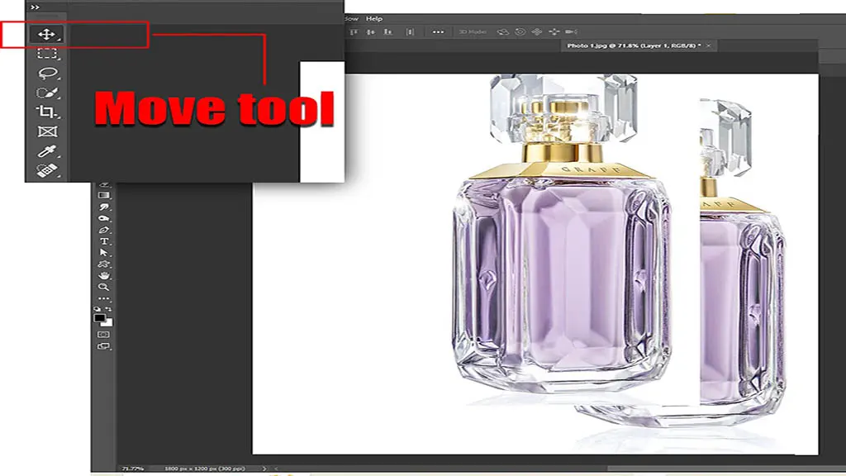
Task: Select the Horizontal Type tool
Action: tap(103, 241)
